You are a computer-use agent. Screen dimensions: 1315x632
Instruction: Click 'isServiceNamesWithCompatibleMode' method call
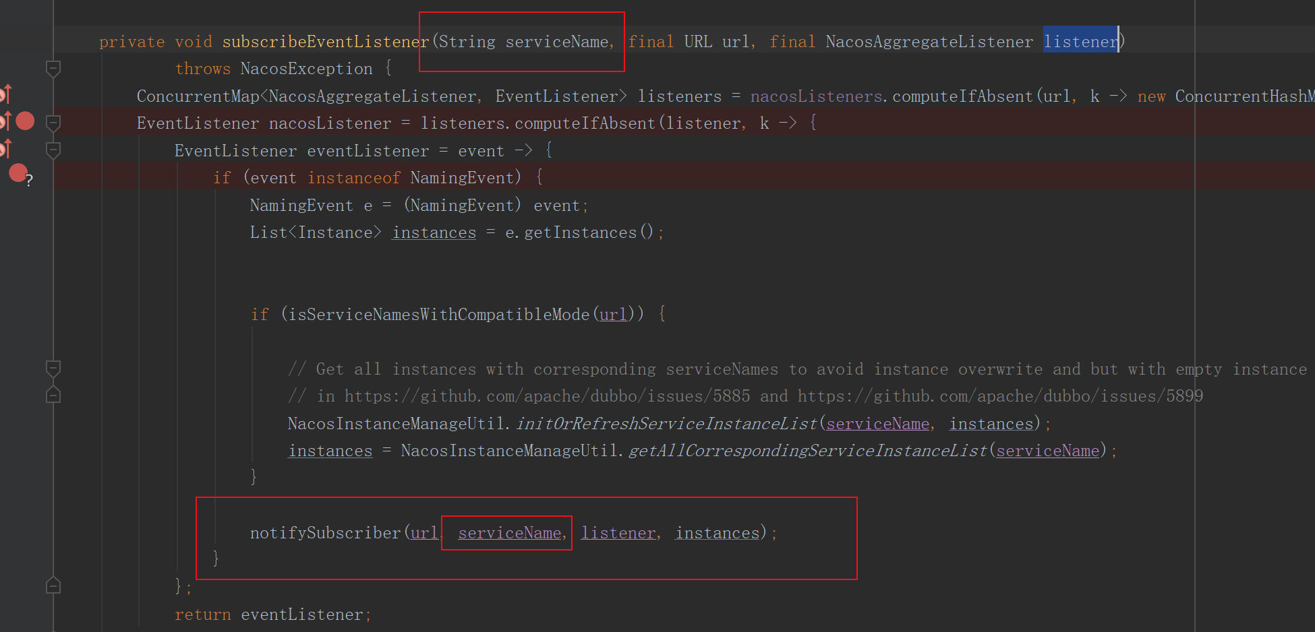439,315
